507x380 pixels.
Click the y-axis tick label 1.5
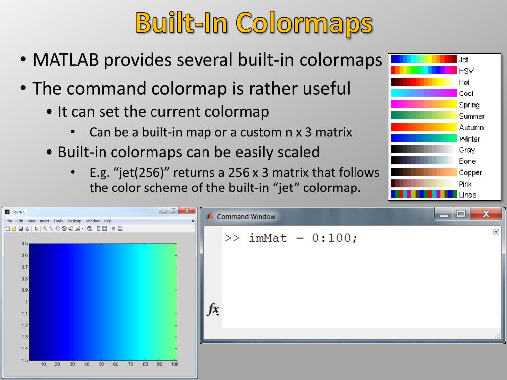tap(25, 360)
